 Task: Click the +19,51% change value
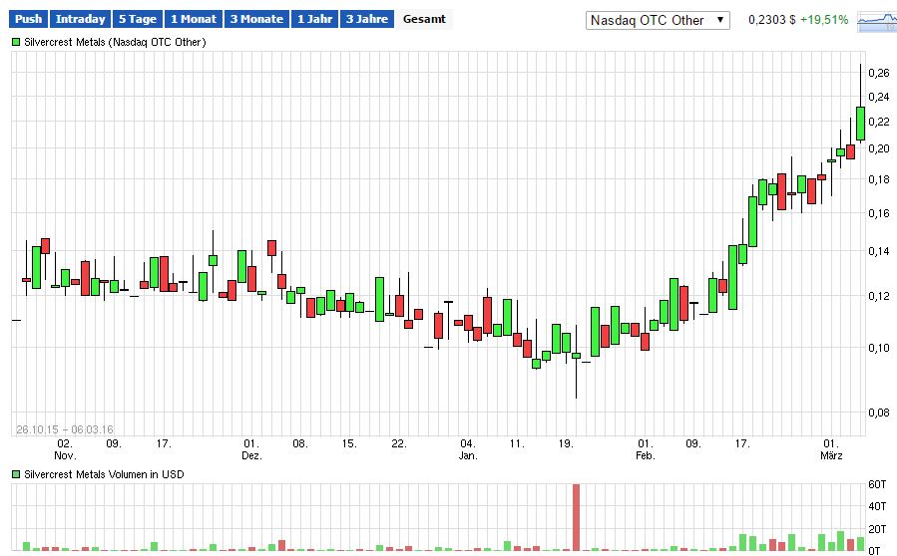coord(824,20)
